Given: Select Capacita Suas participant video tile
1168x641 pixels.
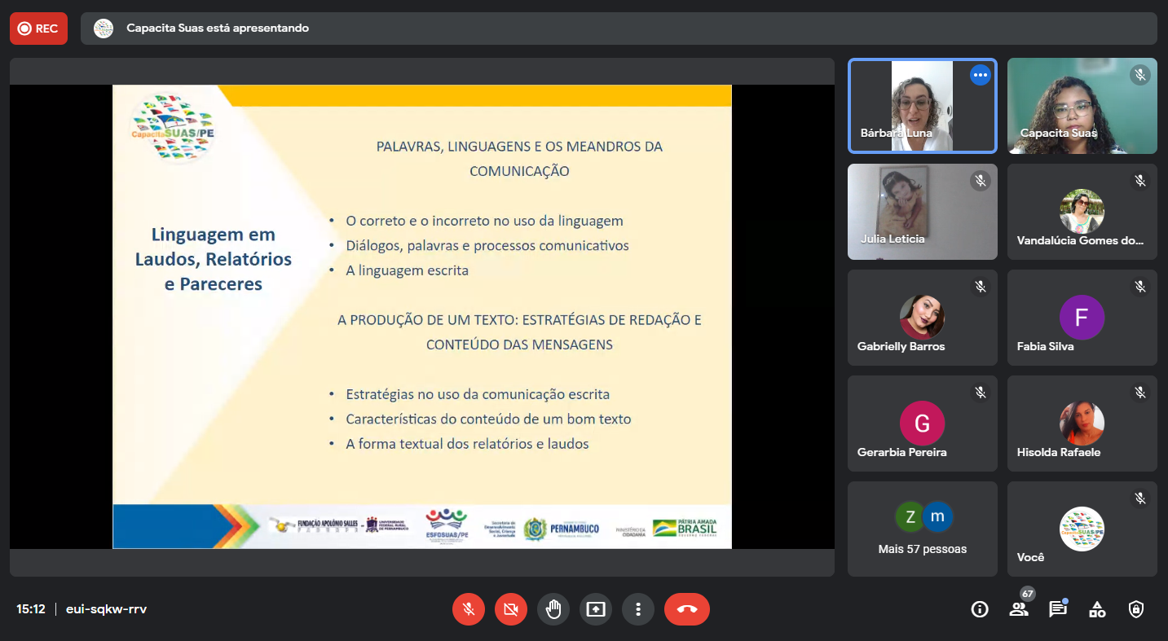Looking at the screenshot, I should coord(1082,106).
